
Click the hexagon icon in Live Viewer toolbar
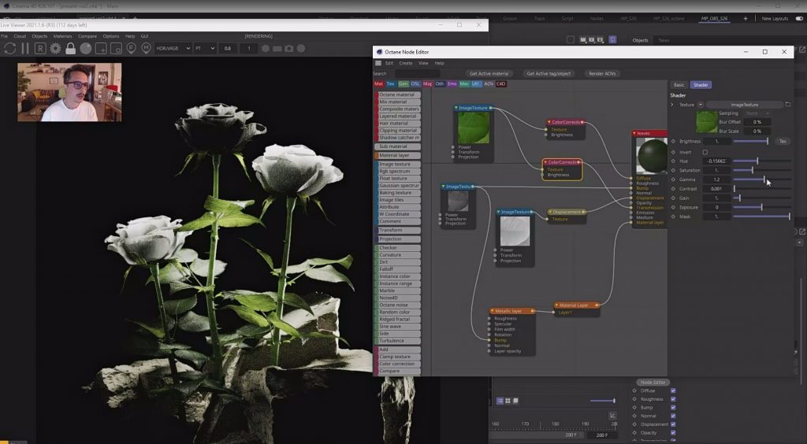click(x=266, y=48)
